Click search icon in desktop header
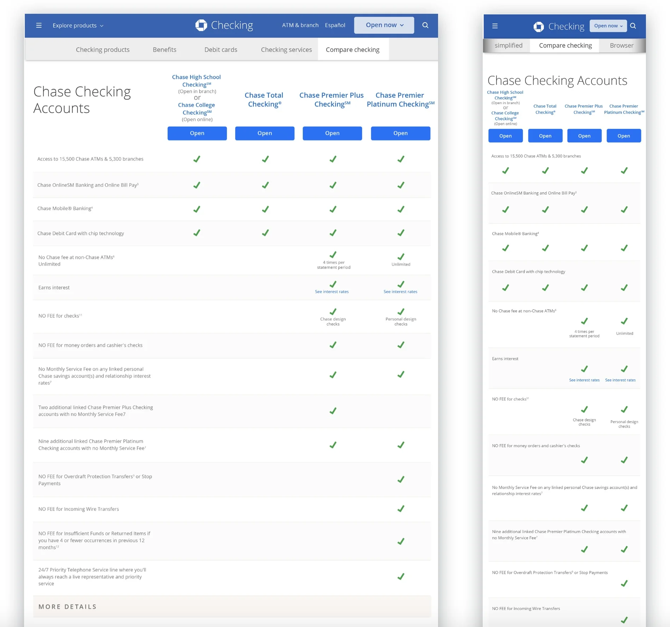This screenshot has height=627, width=670. [425, 25]
